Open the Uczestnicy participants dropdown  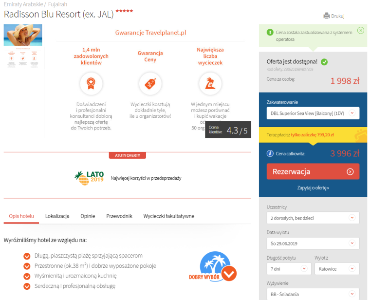[313, 218]
